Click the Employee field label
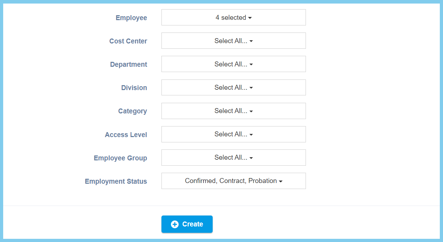Viewport: 443px width, 242px height. point(131,18)
